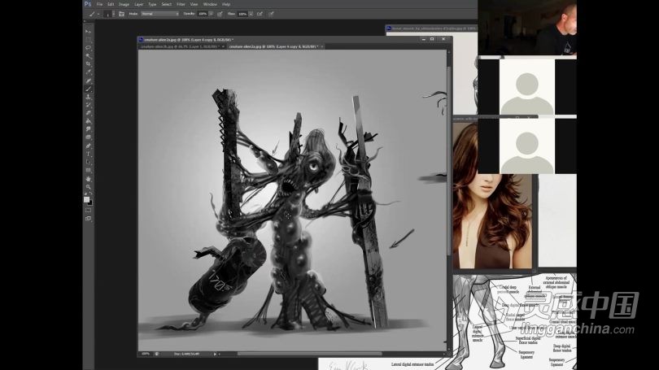This screenshot has width=659, height=370.
Task: Select the Dodge tool
Action: point(88,137)
